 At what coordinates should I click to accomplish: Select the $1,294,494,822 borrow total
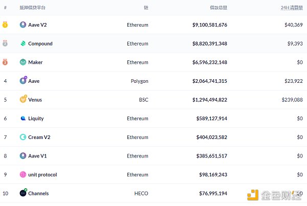point(210,100)
